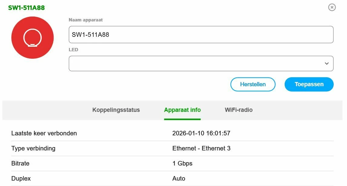Select the 1 Gbps bitrate value

click(x=182, y=163)
